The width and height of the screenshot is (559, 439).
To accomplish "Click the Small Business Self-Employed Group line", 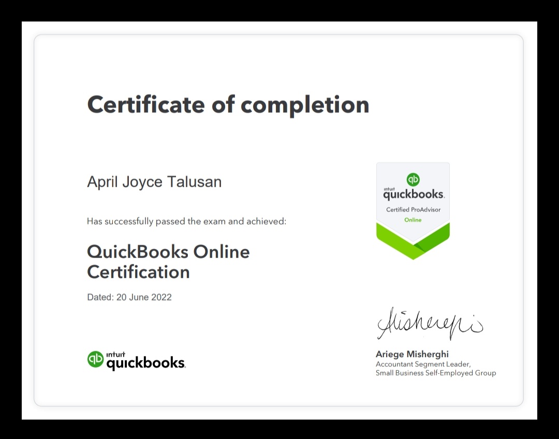I will pyautogui.click(x=435, y=373).
